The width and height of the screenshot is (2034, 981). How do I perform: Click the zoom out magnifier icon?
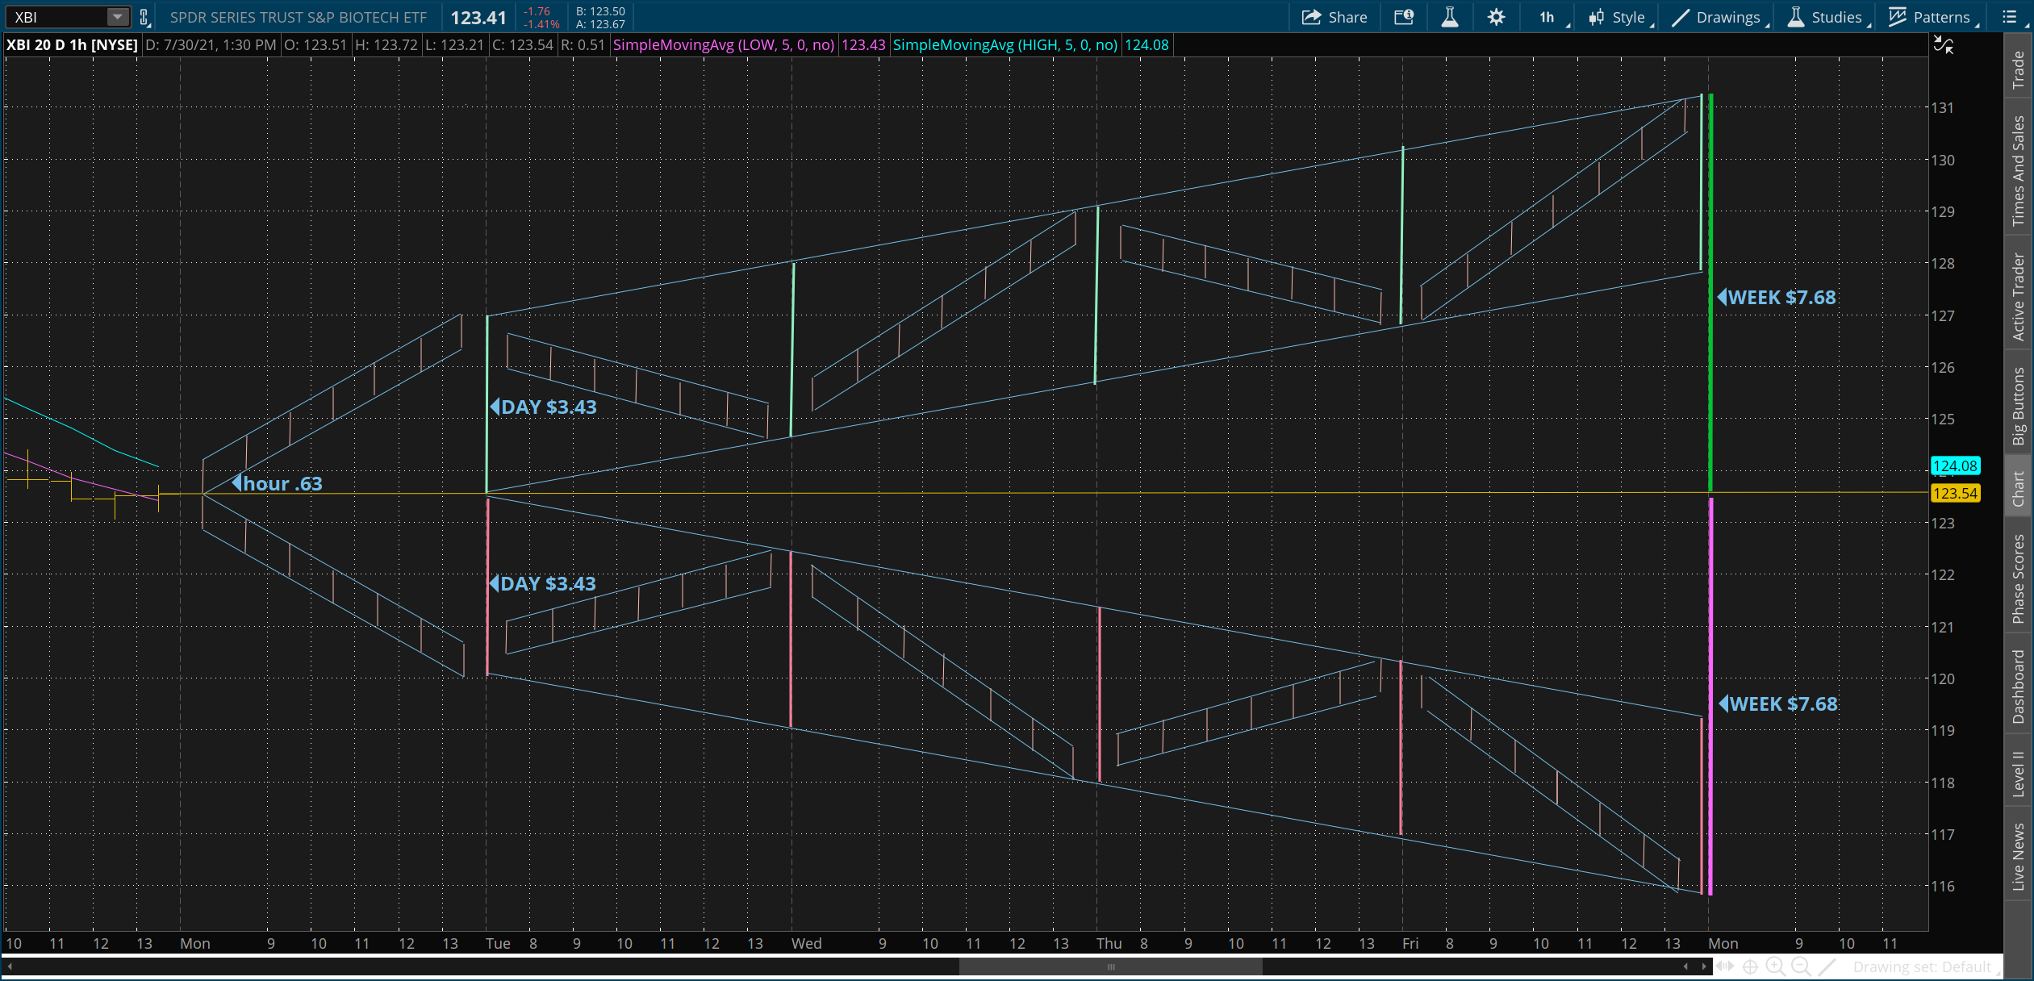pos(1801,966)
